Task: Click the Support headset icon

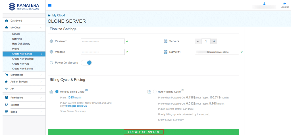Action: click(x=7, y=105)
